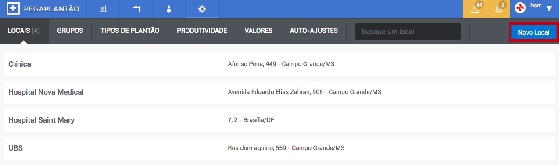
Task: Open the Clínica location row
Action: point(279,64)
